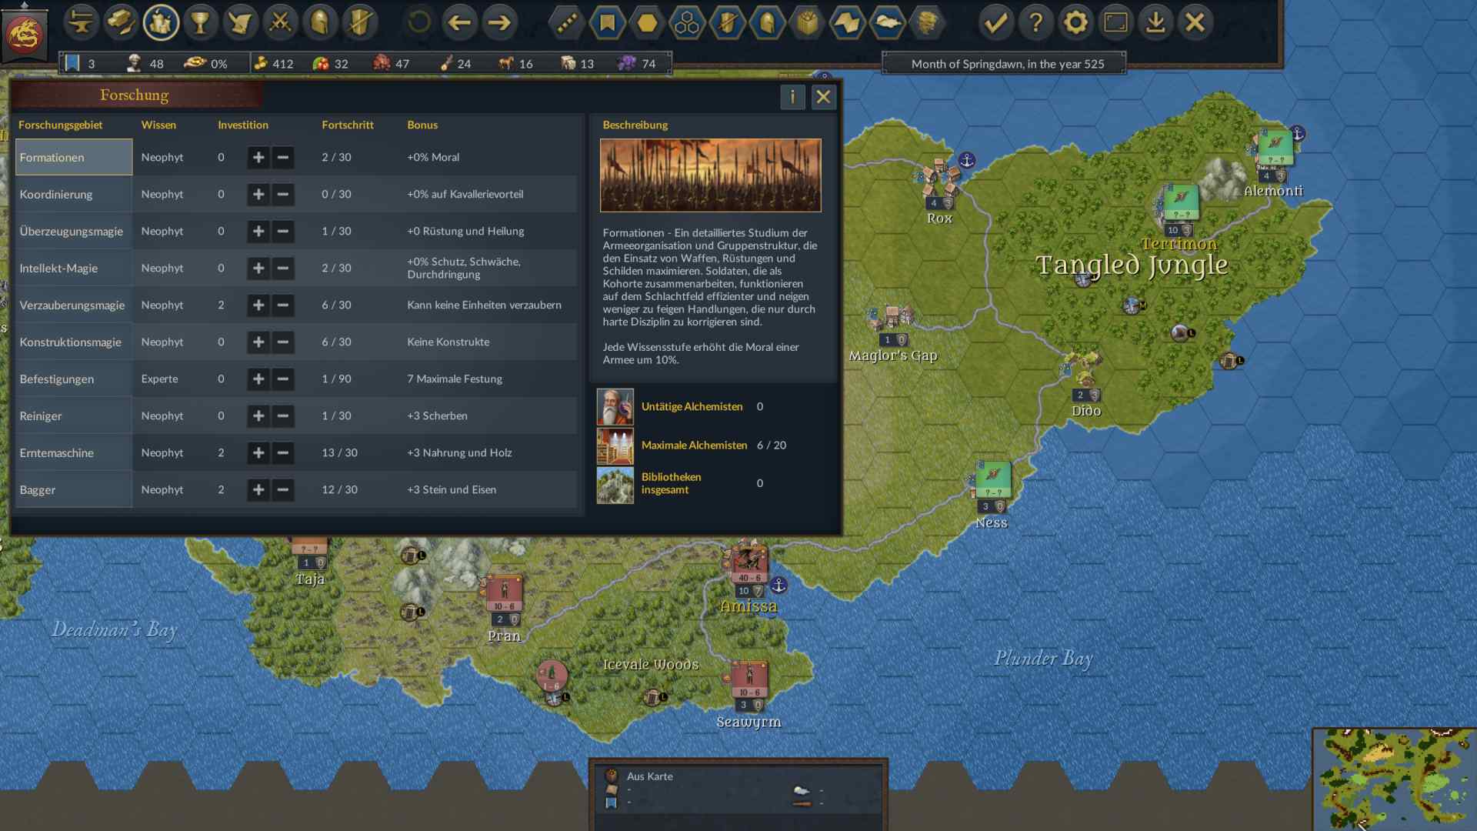Toggle the banner flags map overlay
Viewport: 1477px width, 831px height.
(607, 22)
